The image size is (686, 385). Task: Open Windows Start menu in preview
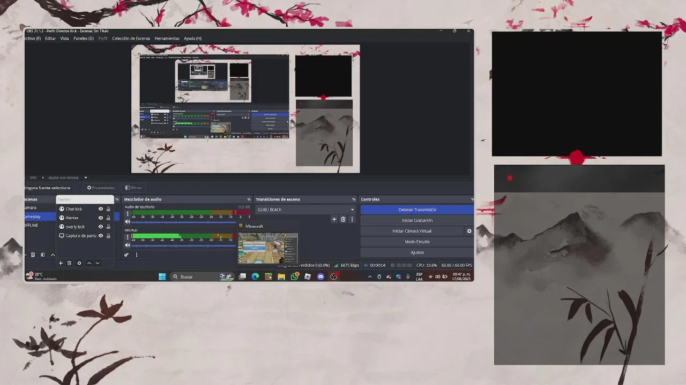pos(162,276)
